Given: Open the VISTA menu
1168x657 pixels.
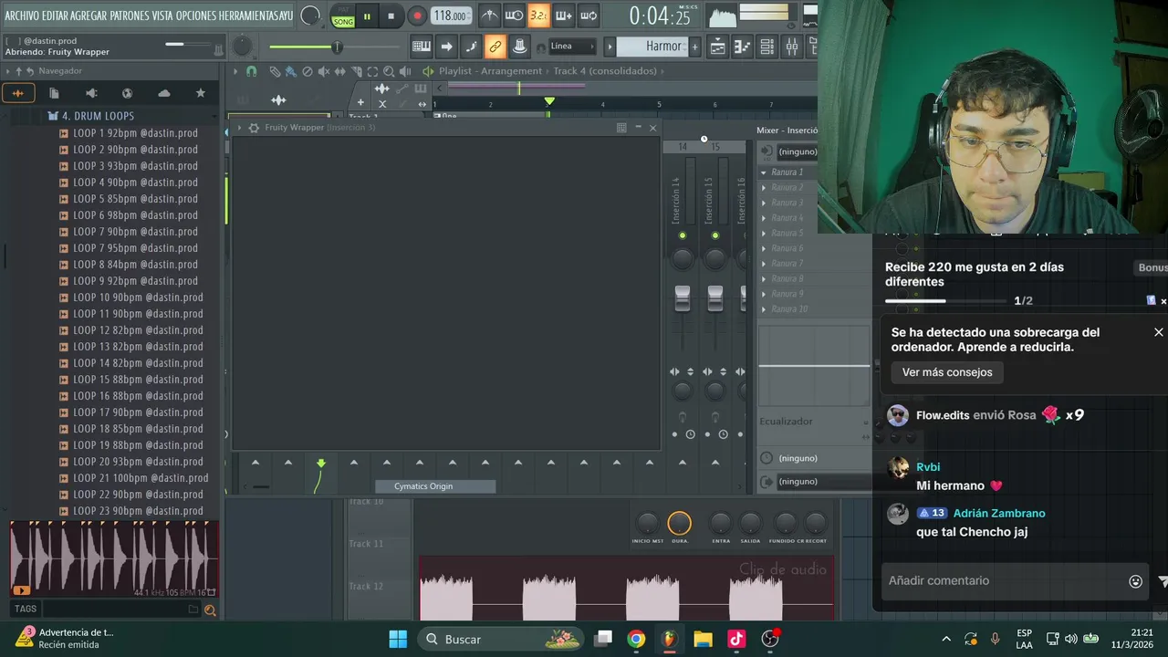Looking at the screenshot, I should coord(162,16).
